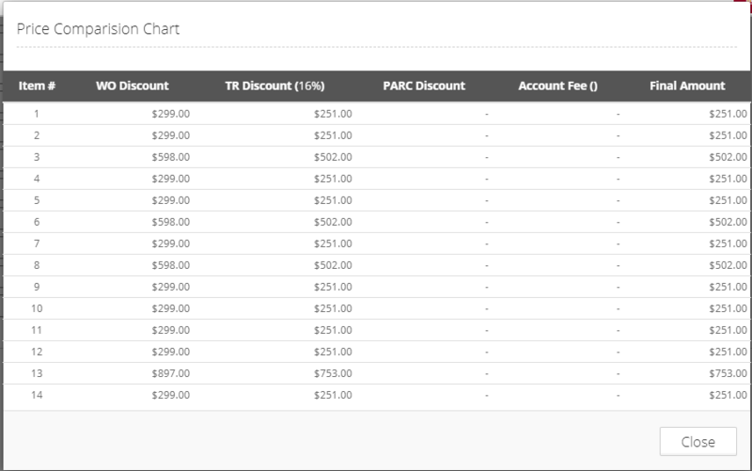Select the $598.00 WO Discount for item 3

pyautogui.click(x=171, y=157)
